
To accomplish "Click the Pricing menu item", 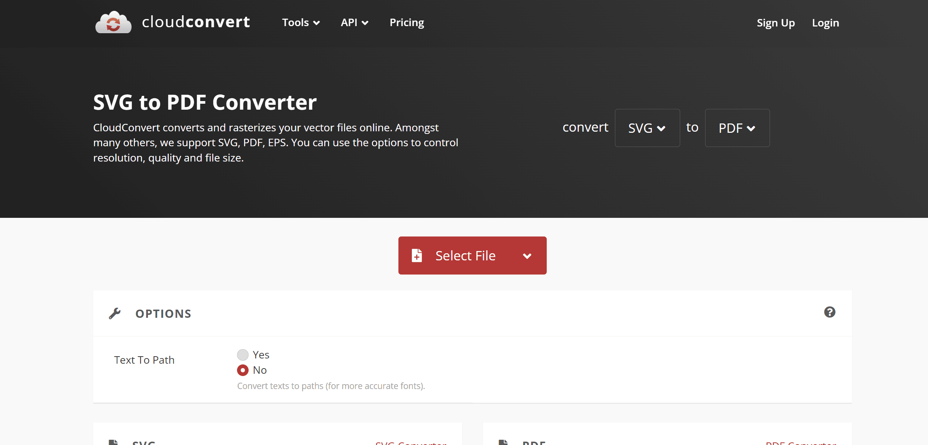I will pyautogui.click(x=407, y=22).
